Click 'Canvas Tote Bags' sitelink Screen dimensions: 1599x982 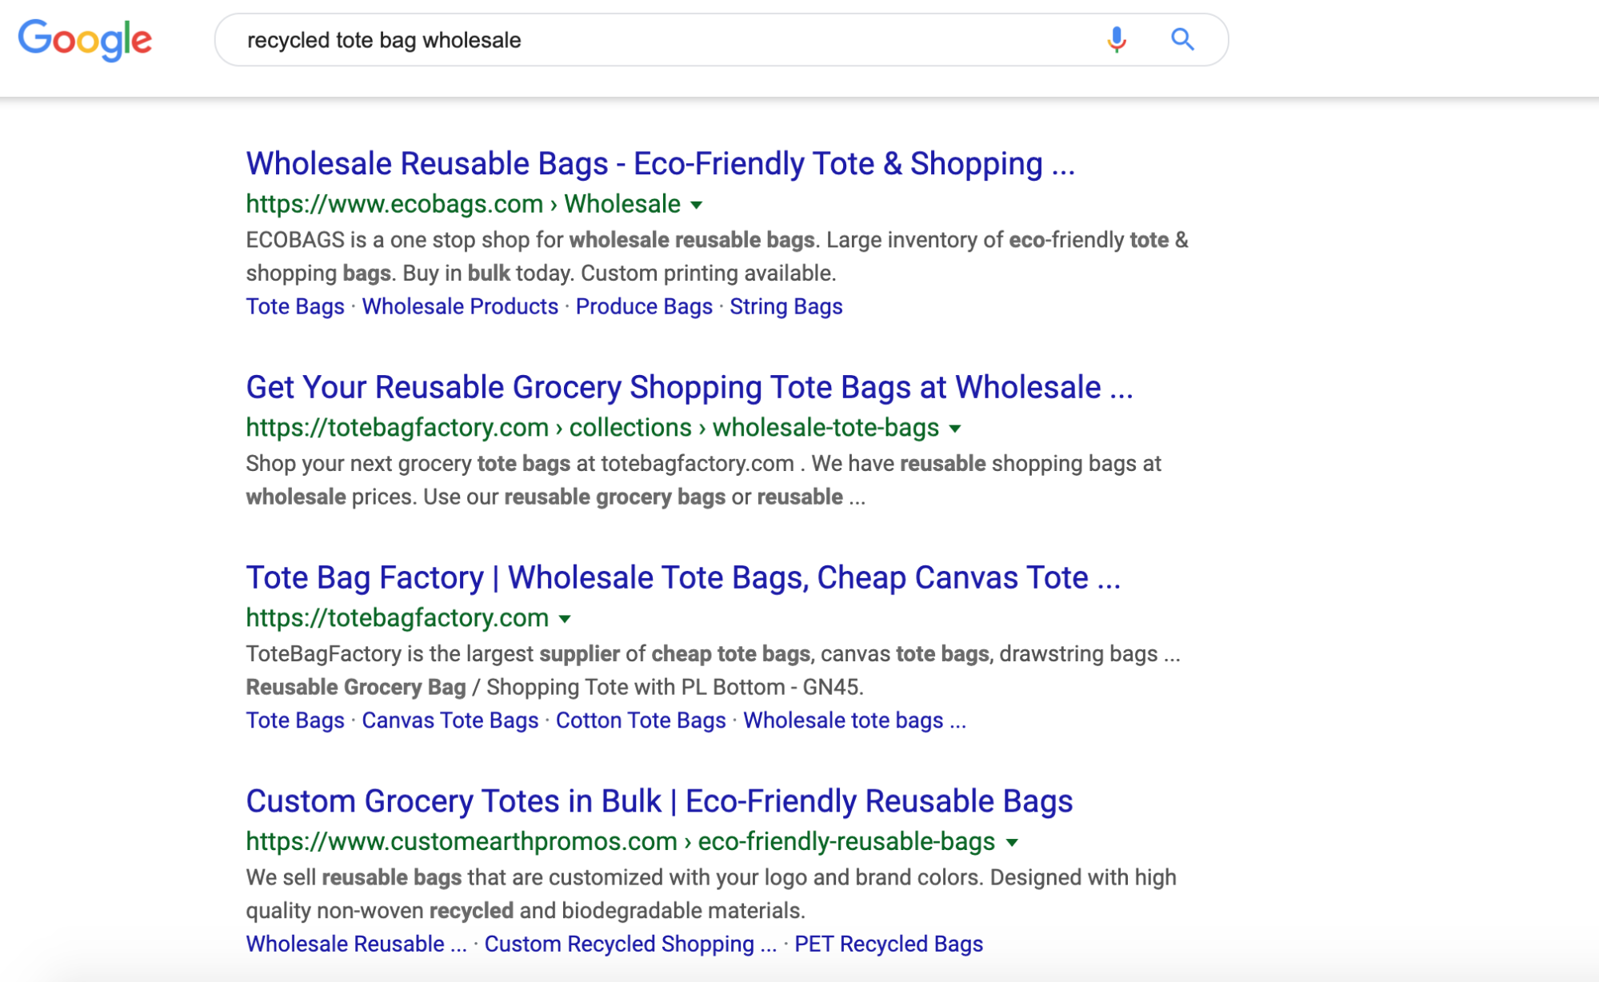click(450, 721)
